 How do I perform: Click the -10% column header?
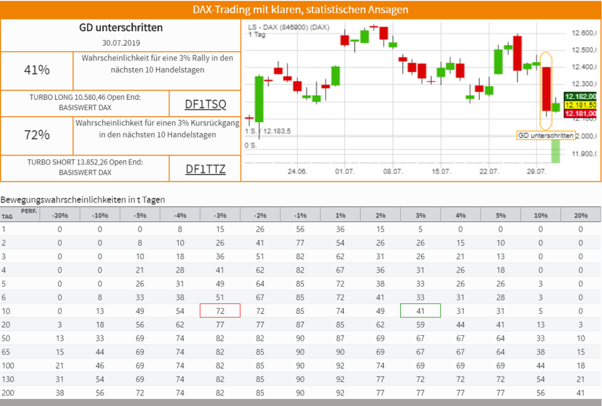tap(100, 215)
